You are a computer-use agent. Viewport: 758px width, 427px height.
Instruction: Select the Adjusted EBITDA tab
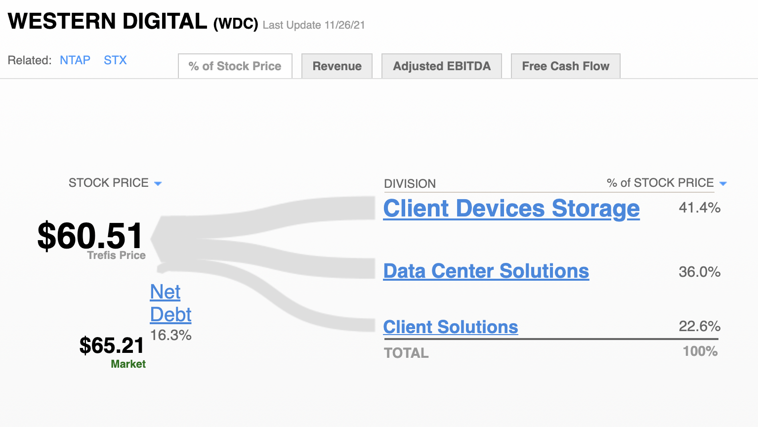[x=442, y=66]
